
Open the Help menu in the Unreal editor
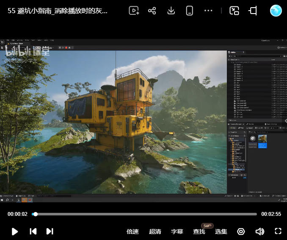tap(52, 40)
